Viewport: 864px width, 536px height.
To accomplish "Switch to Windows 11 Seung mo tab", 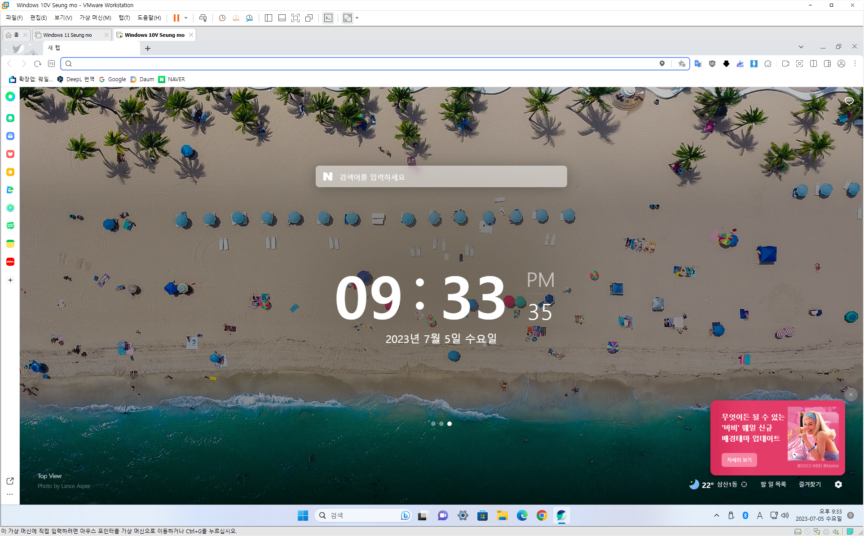I will pyautogui.click(x=67, y=35).
